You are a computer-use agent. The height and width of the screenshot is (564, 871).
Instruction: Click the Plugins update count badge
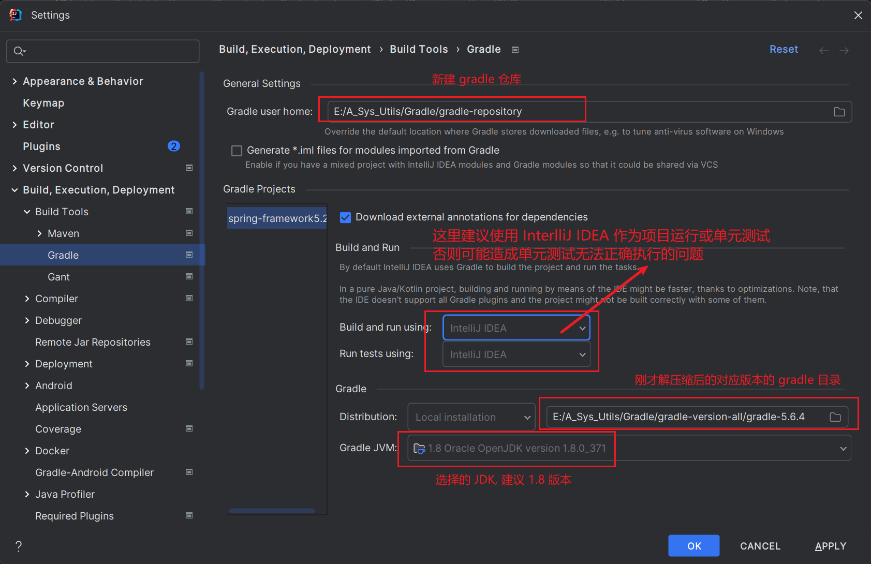174,146
